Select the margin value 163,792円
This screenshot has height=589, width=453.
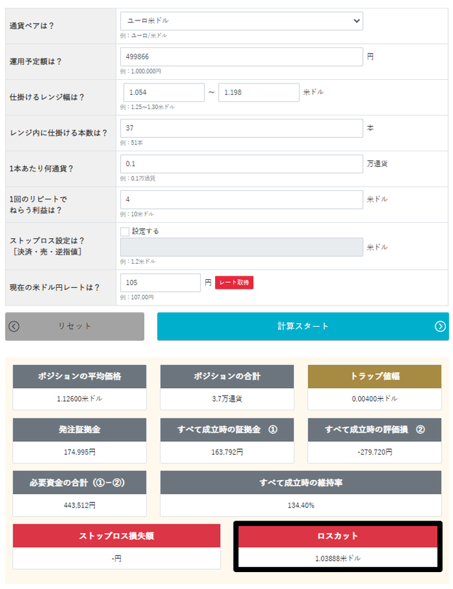pos(227,453)
